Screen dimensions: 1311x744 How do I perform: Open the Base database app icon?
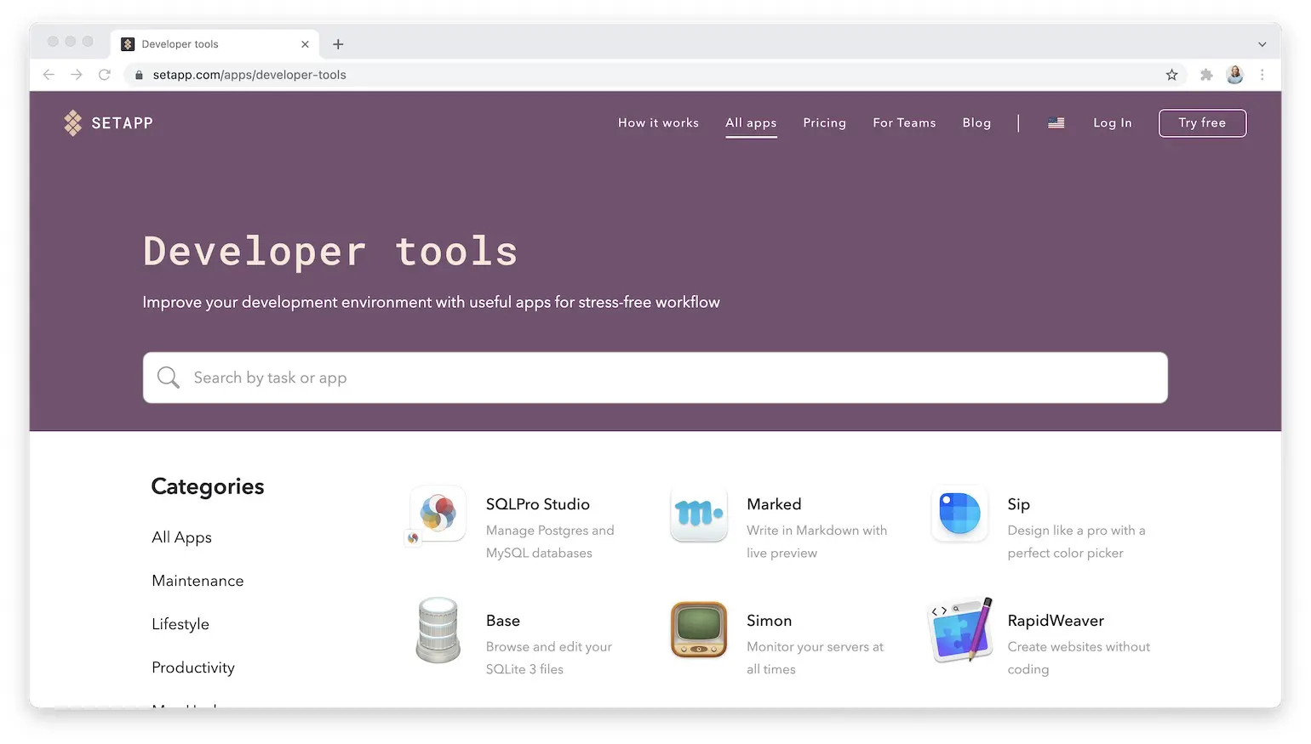[438, 629]
